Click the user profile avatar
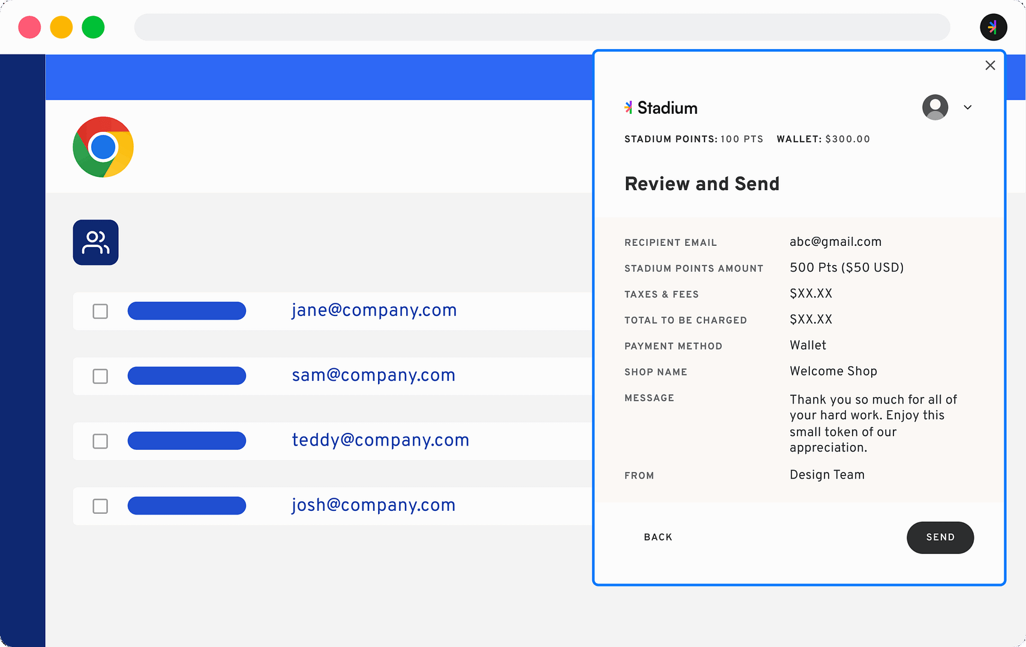 point(935,107)
